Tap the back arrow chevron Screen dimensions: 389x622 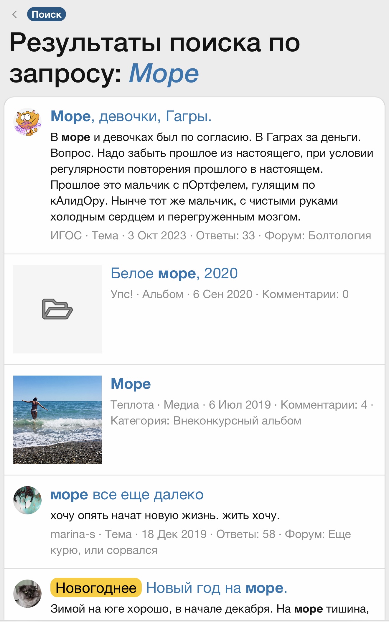click(x=14, y=14)
